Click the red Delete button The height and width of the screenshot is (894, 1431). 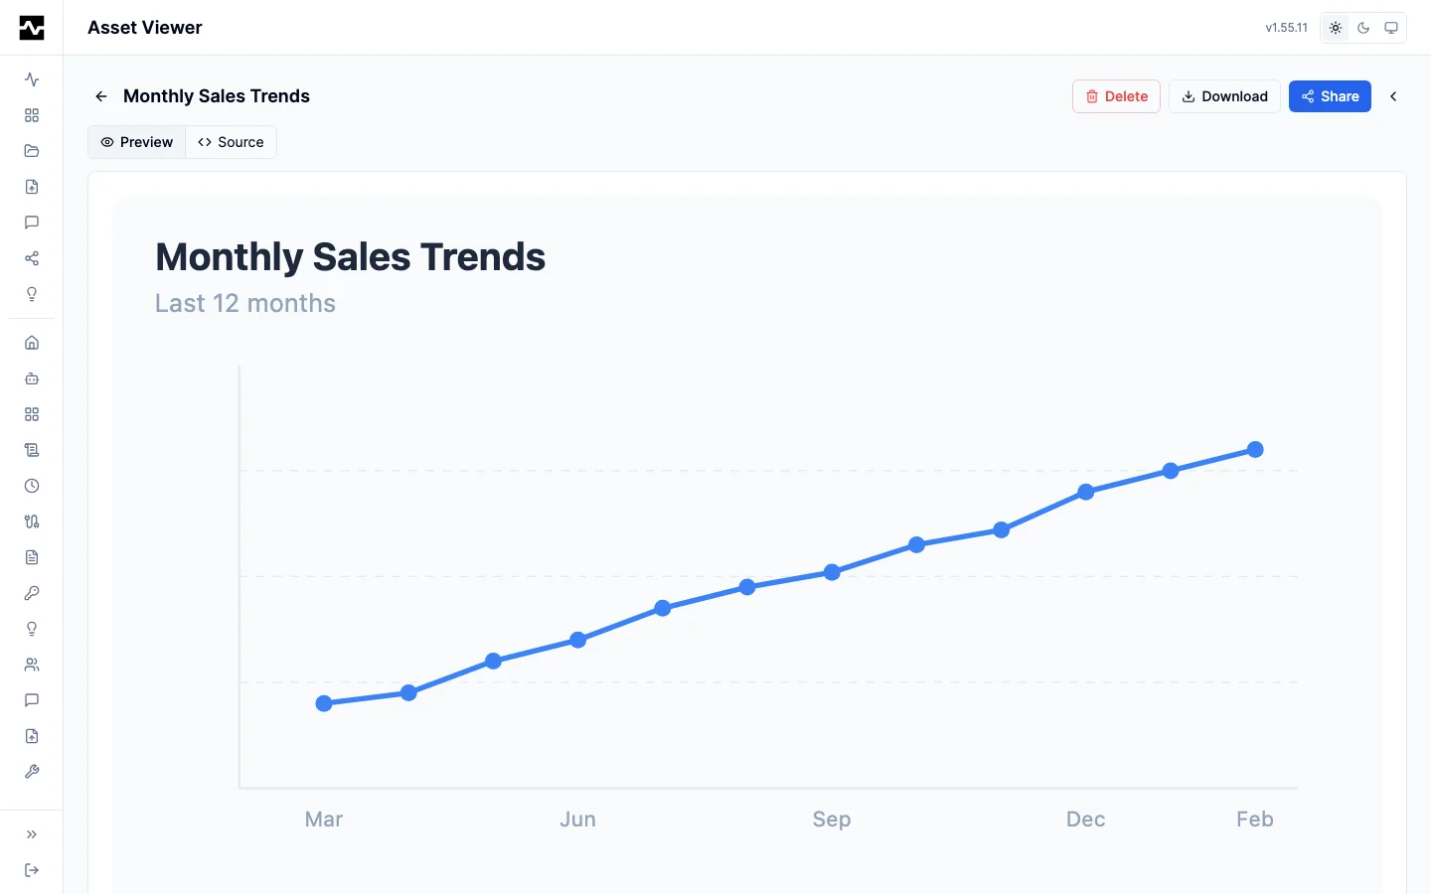[1116, 96]
